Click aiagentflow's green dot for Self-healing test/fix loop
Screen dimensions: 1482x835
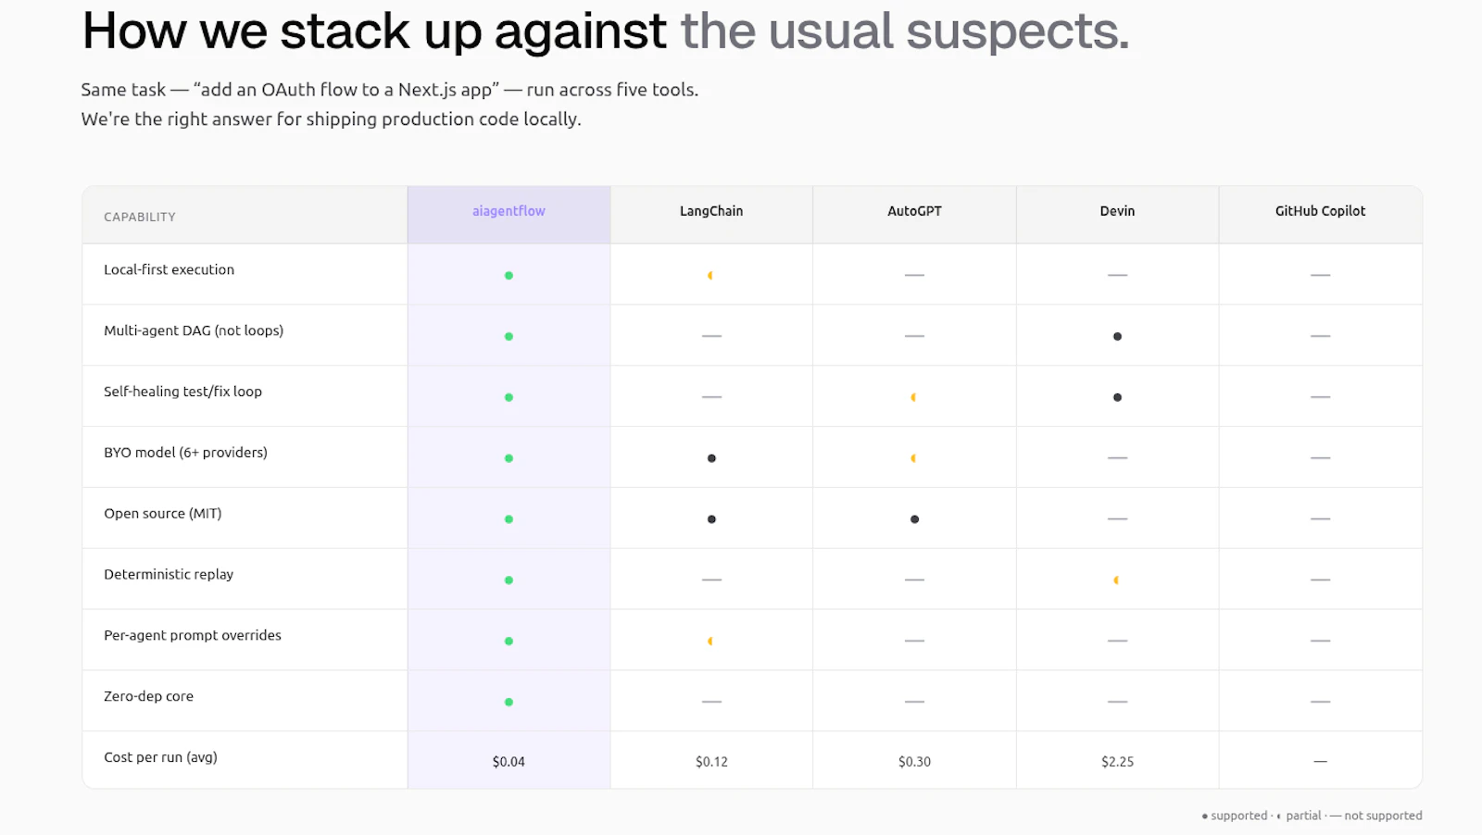tap(509, 397)
